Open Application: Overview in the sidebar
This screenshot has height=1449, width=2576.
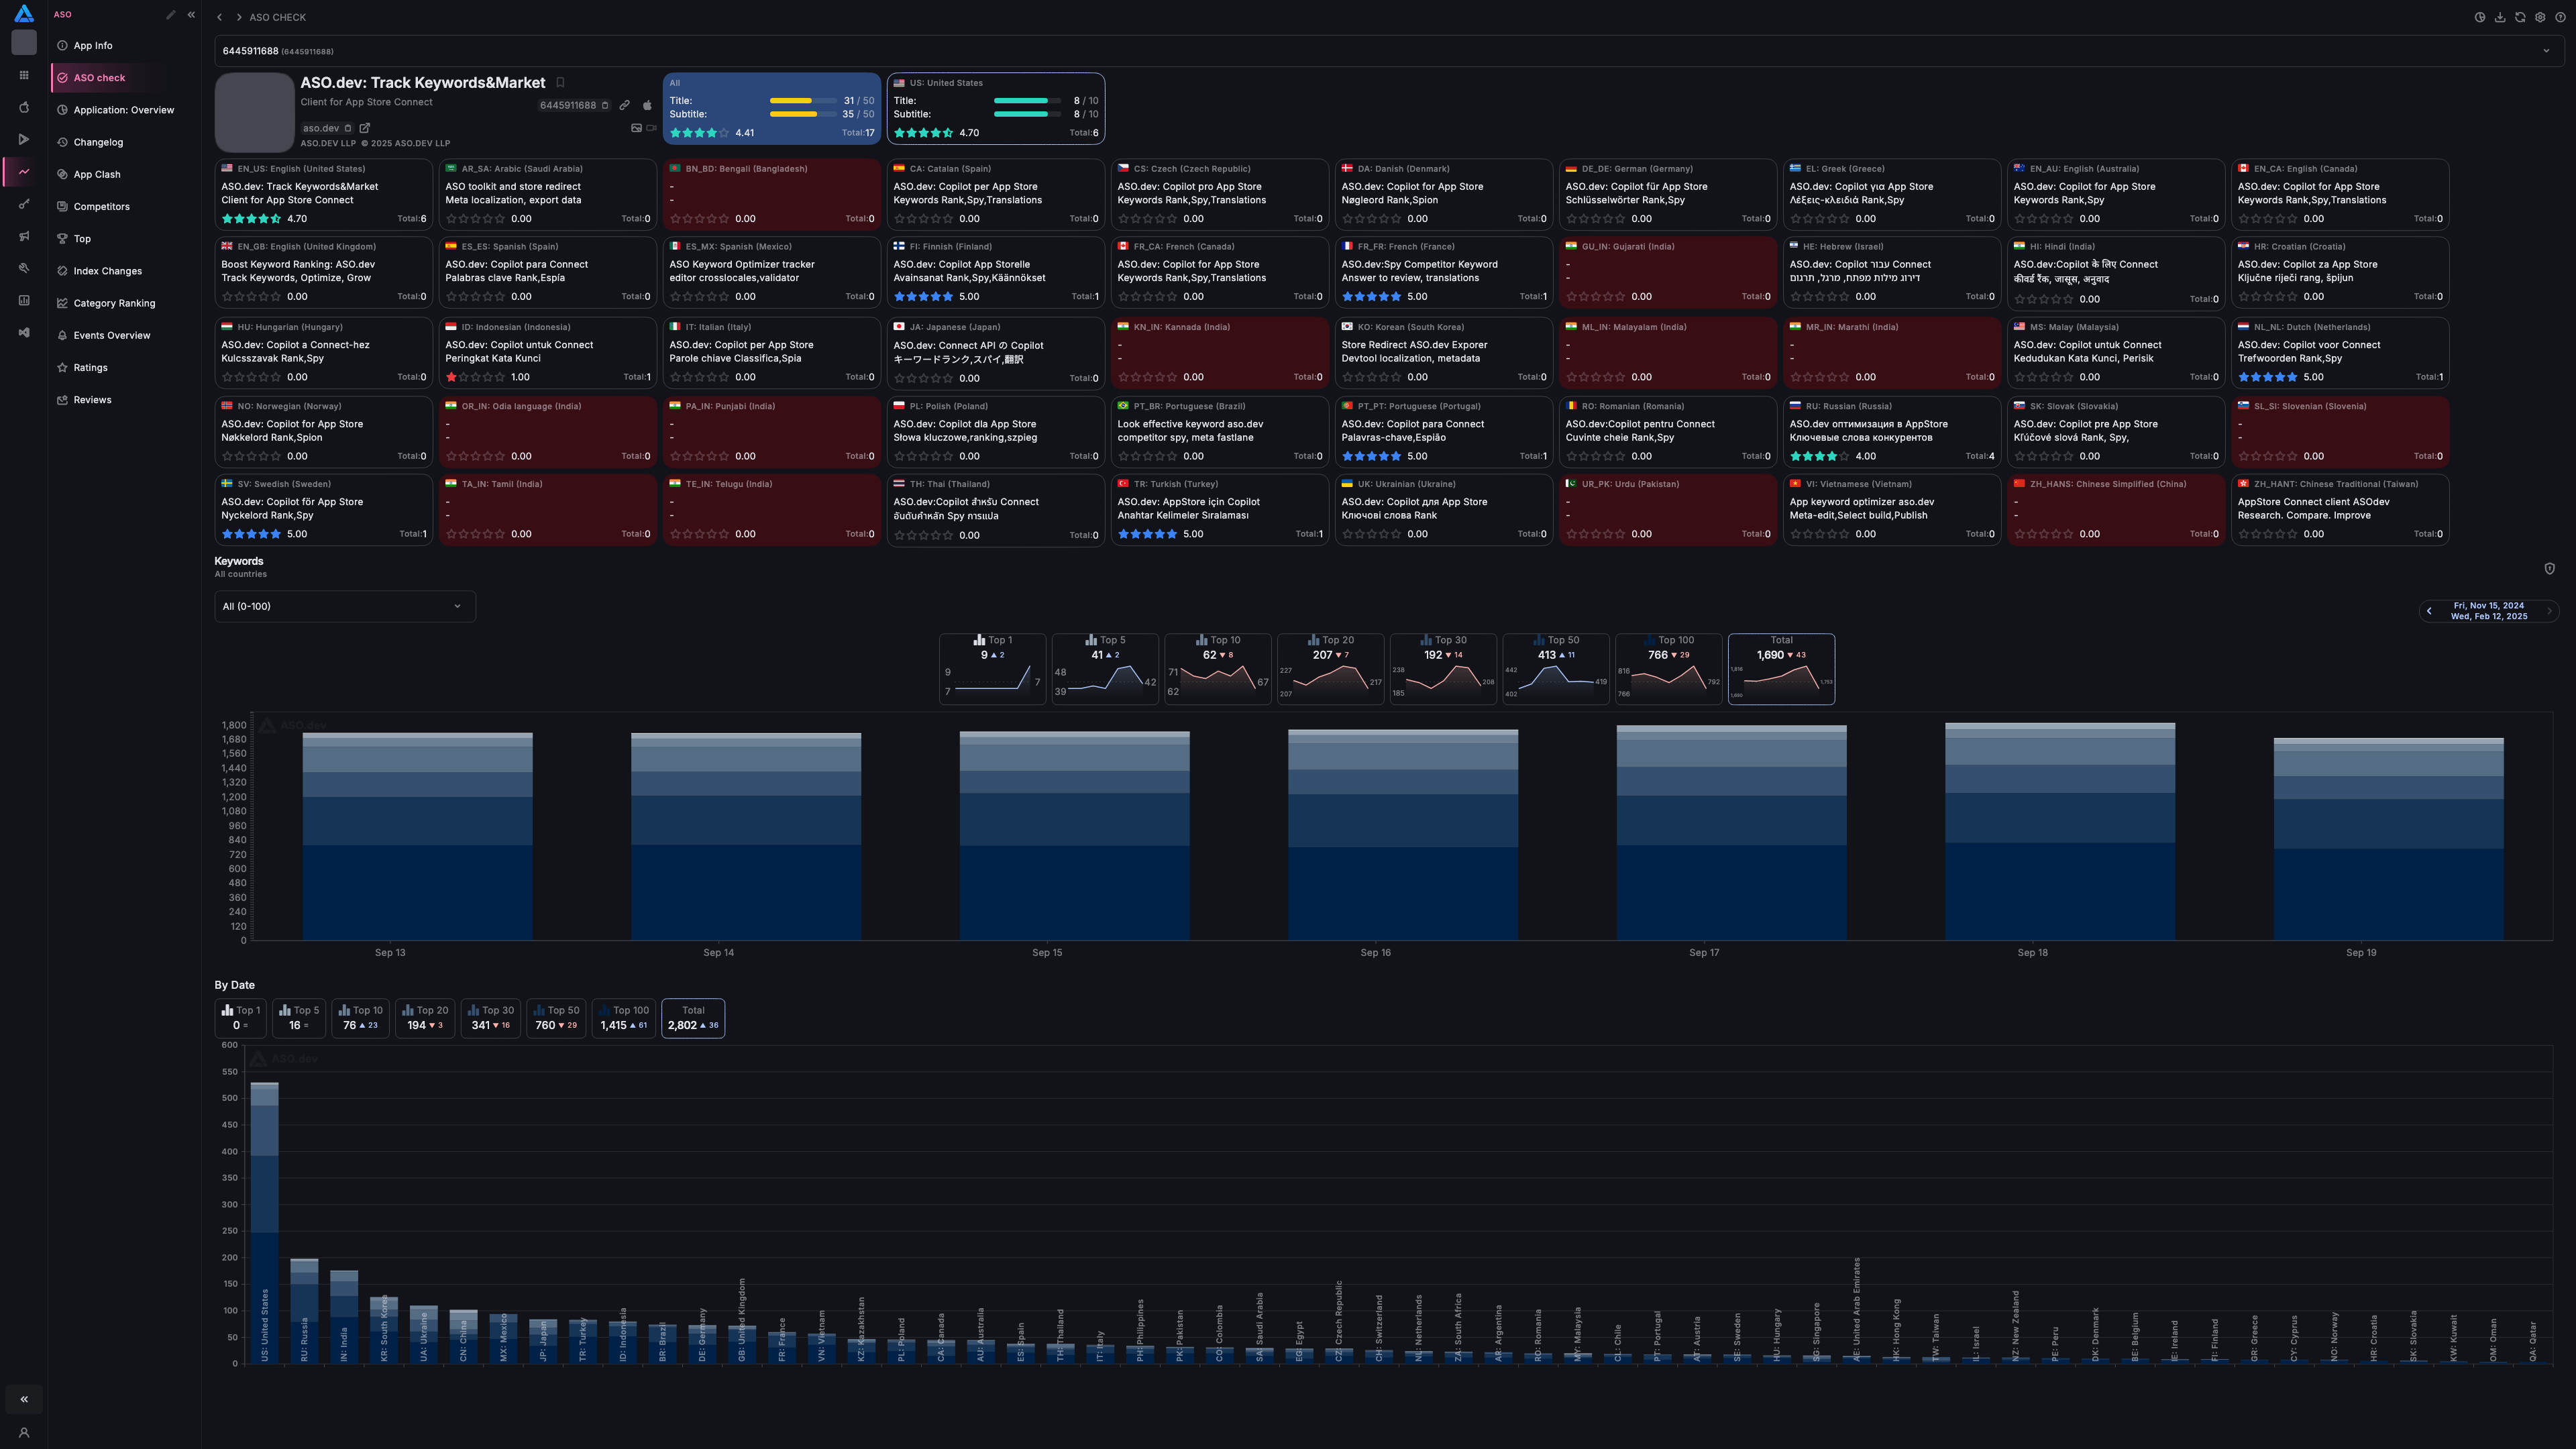[125, 110]
